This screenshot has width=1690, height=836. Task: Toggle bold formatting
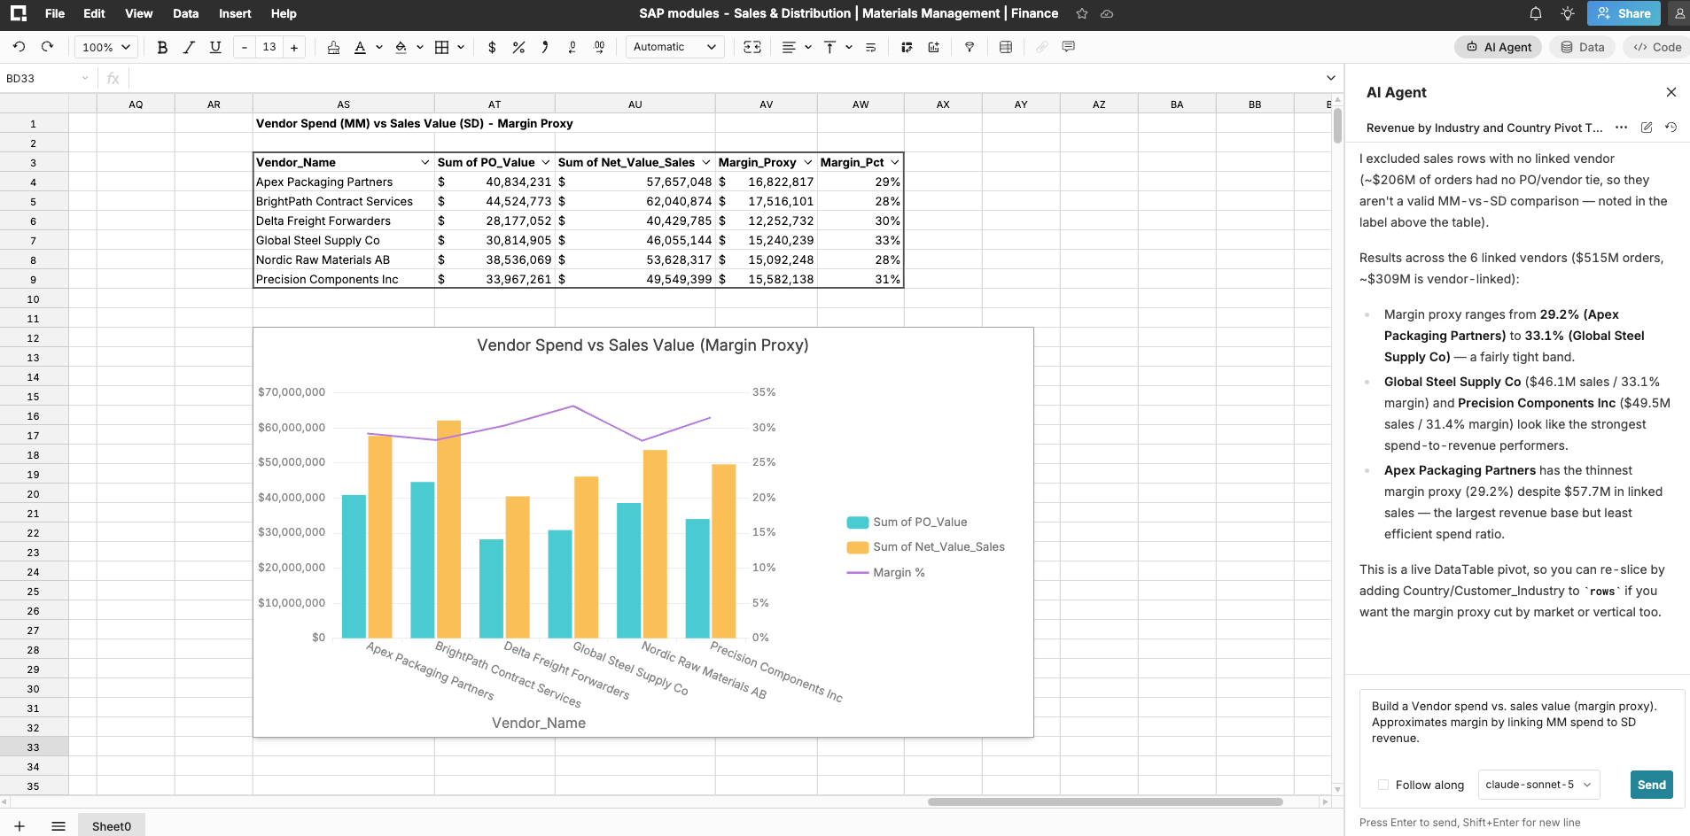tap(162, 47)
